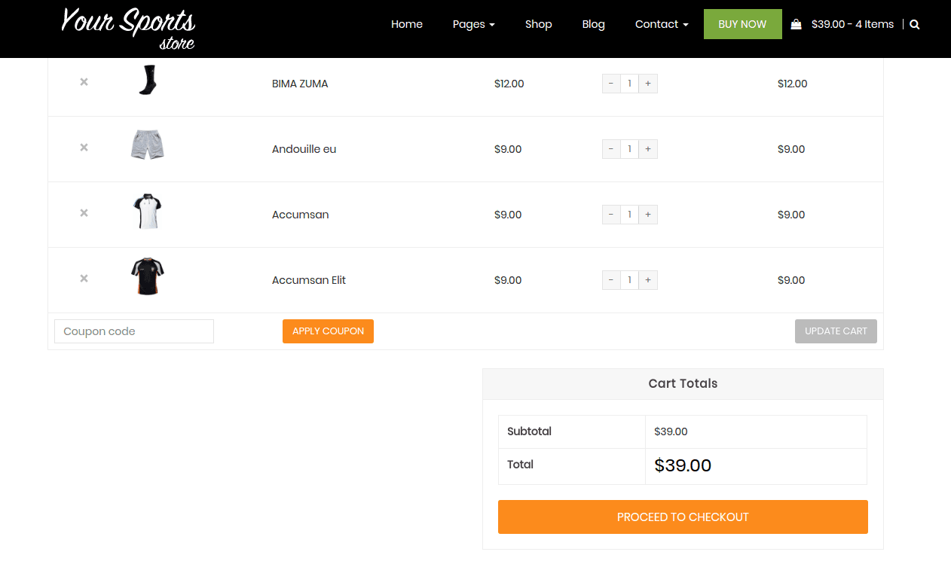Click the Subtotal label
The image size is (951, 564).
(529, 431)
